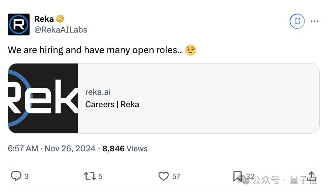Click the reply count 3
The width and height of the screenshot is (328, 193).
point(26,177)
